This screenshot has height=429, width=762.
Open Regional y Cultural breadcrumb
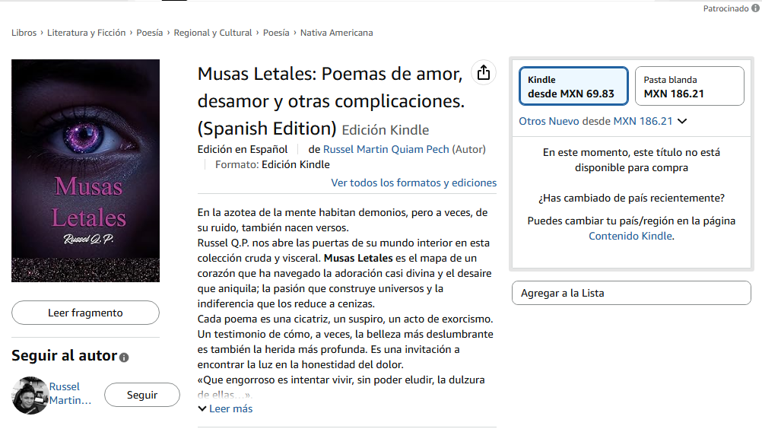(x=213, y=33)
